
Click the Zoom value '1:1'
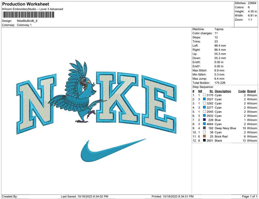250,20
